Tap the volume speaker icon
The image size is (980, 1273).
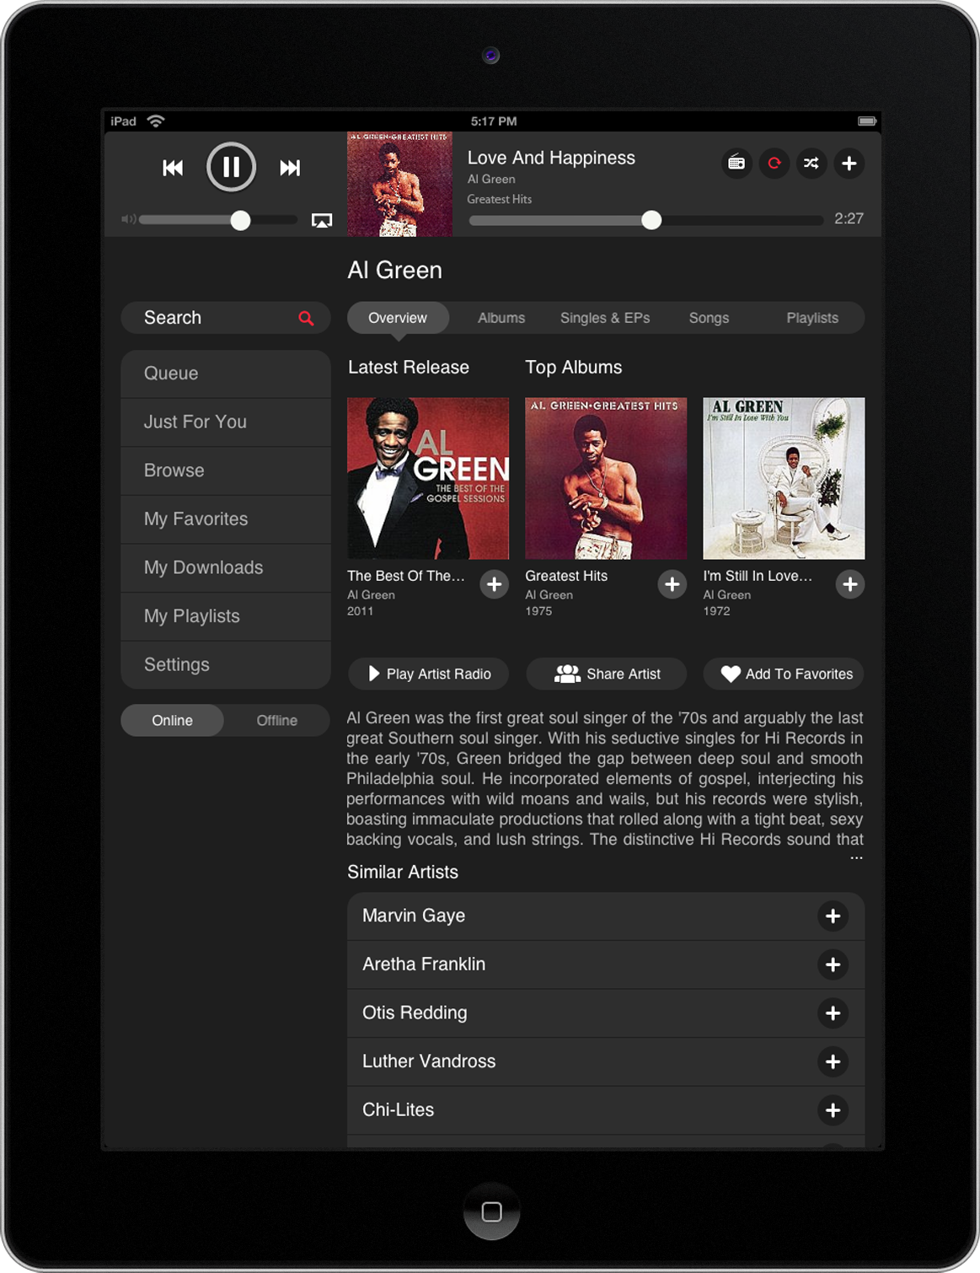click(x=128, y=219)
